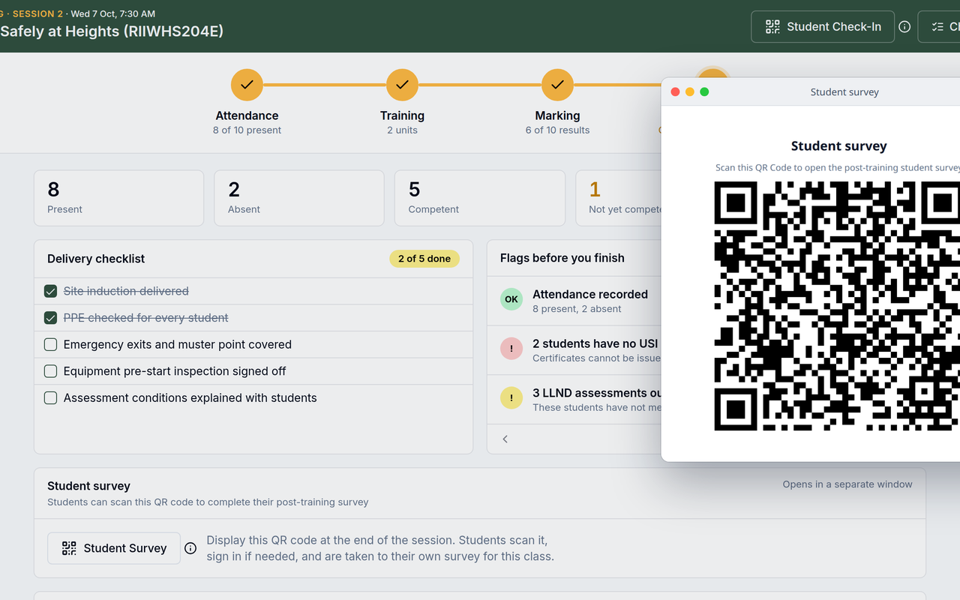Open the Training step label

[402, 115]
